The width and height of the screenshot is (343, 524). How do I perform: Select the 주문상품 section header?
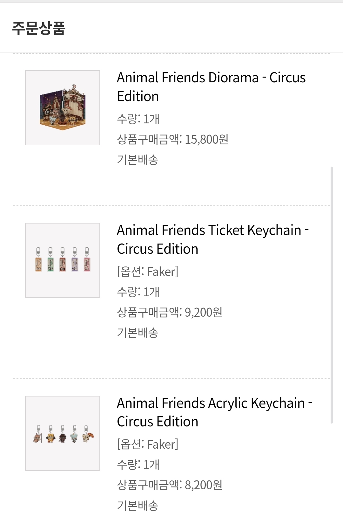pos(39,28)
